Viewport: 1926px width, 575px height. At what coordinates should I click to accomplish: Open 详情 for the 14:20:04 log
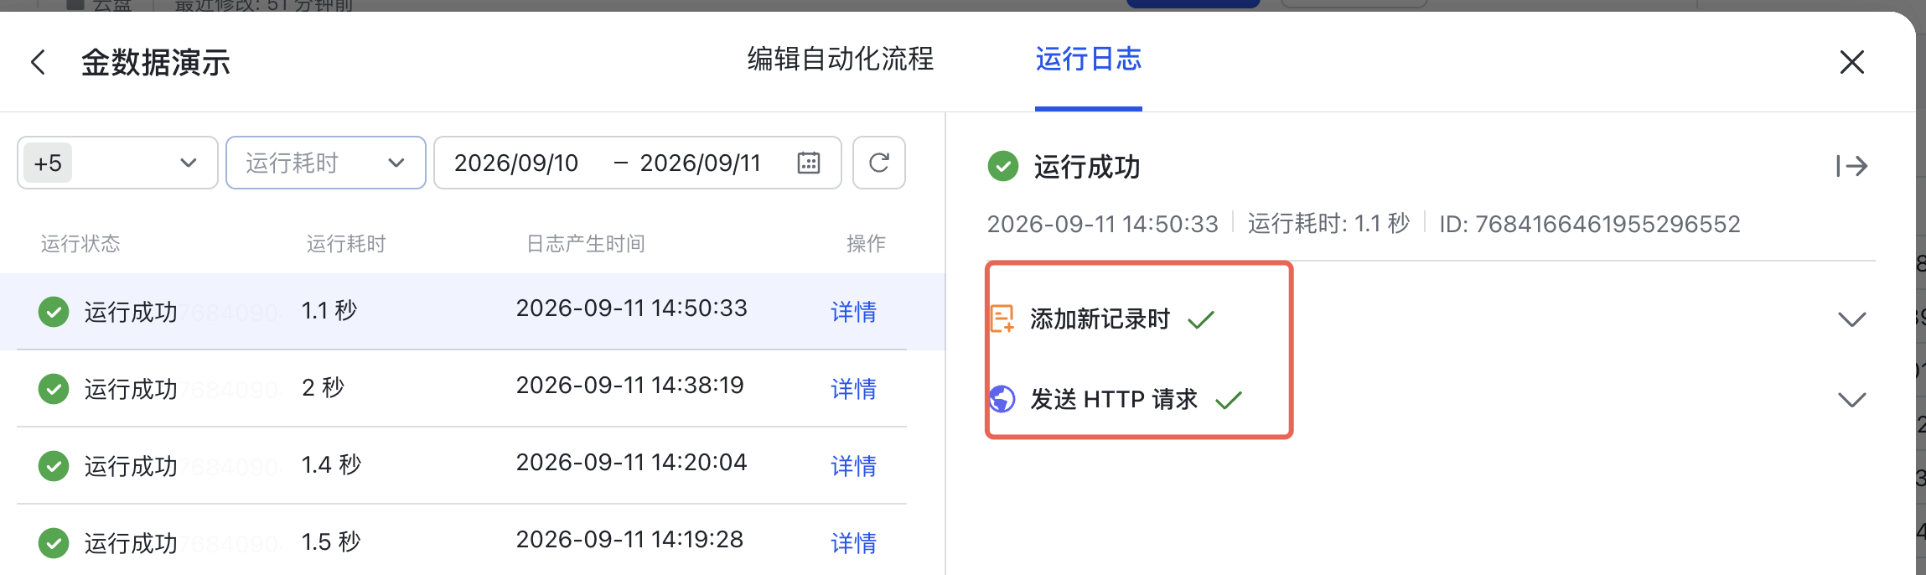click(x=854, y=466)
